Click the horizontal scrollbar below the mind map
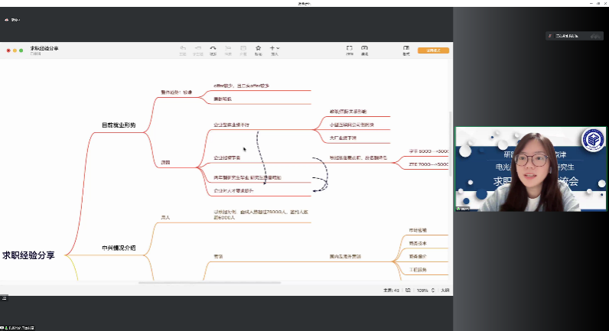Image resolution: width=609 pixels, height=331 pixels. click(x=209, y=283)
